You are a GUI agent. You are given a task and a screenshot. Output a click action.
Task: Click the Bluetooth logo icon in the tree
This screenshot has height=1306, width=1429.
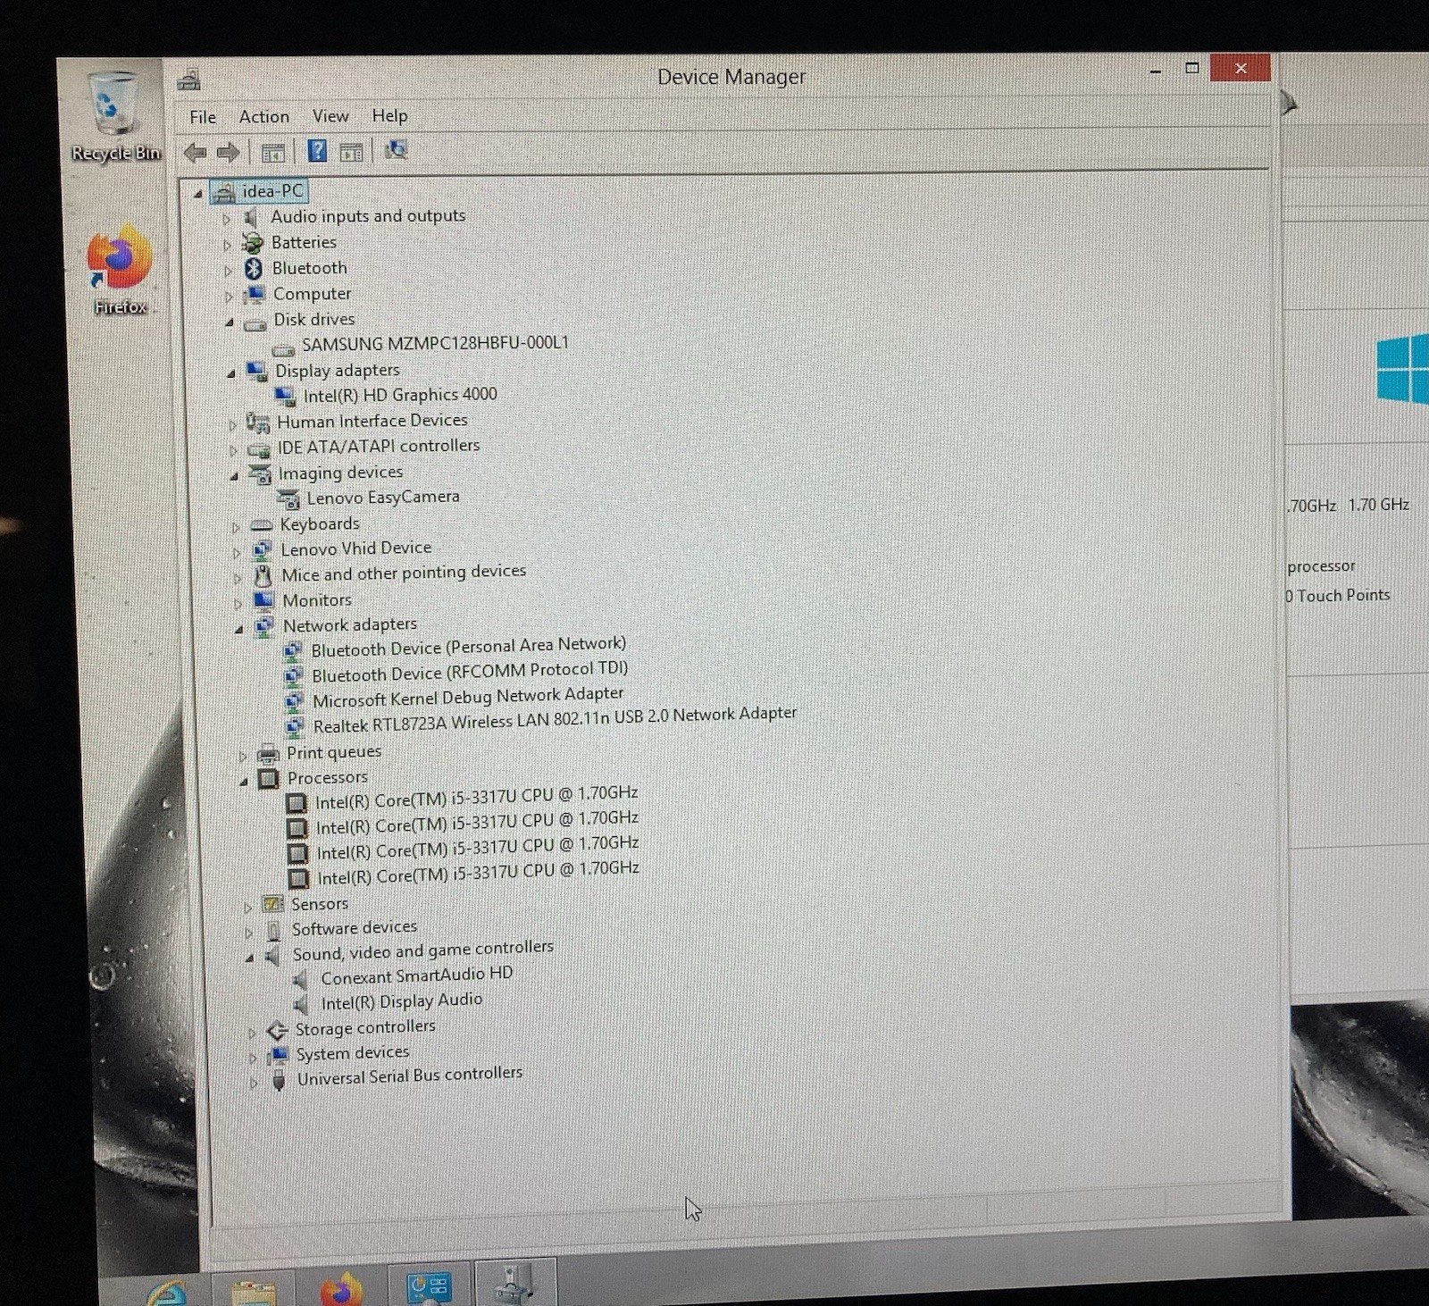(254, 269)
